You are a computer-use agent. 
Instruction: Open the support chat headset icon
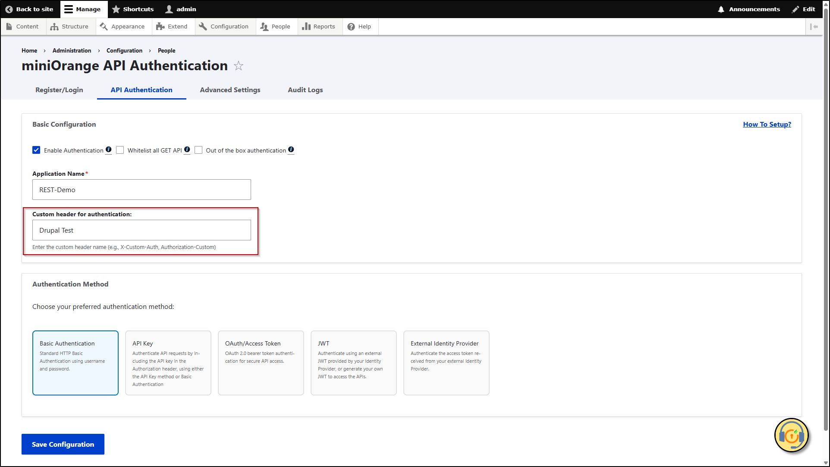792,436
